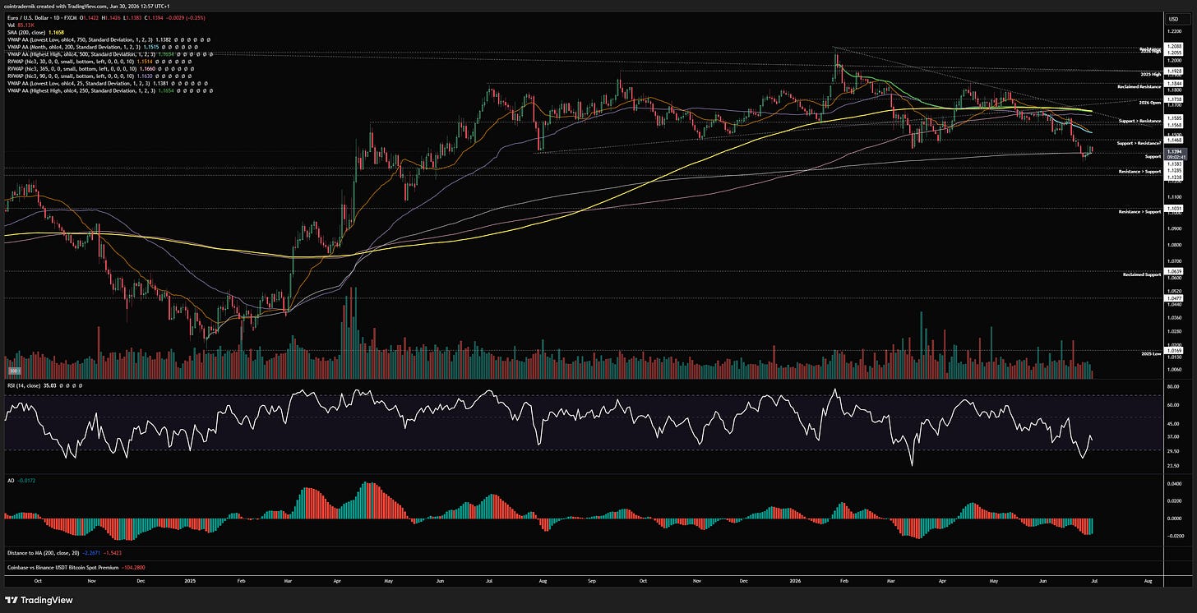Click the 1.0477 price axis label

(x=1172, y=297)
